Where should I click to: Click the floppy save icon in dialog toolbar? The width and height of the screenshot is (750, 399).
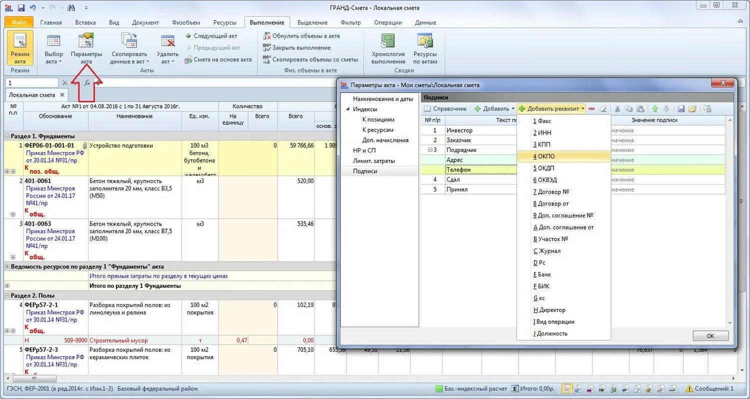tap(681, 108)
